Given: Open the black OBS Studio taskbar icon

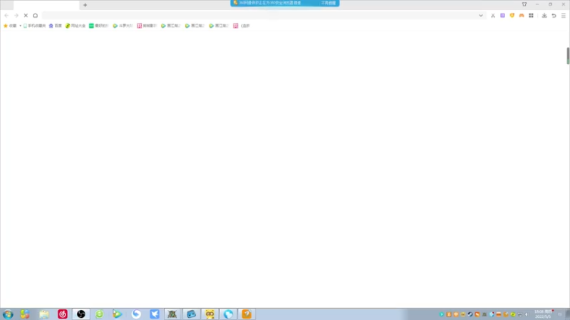Looking at the screenshot, I should [81, 314].
